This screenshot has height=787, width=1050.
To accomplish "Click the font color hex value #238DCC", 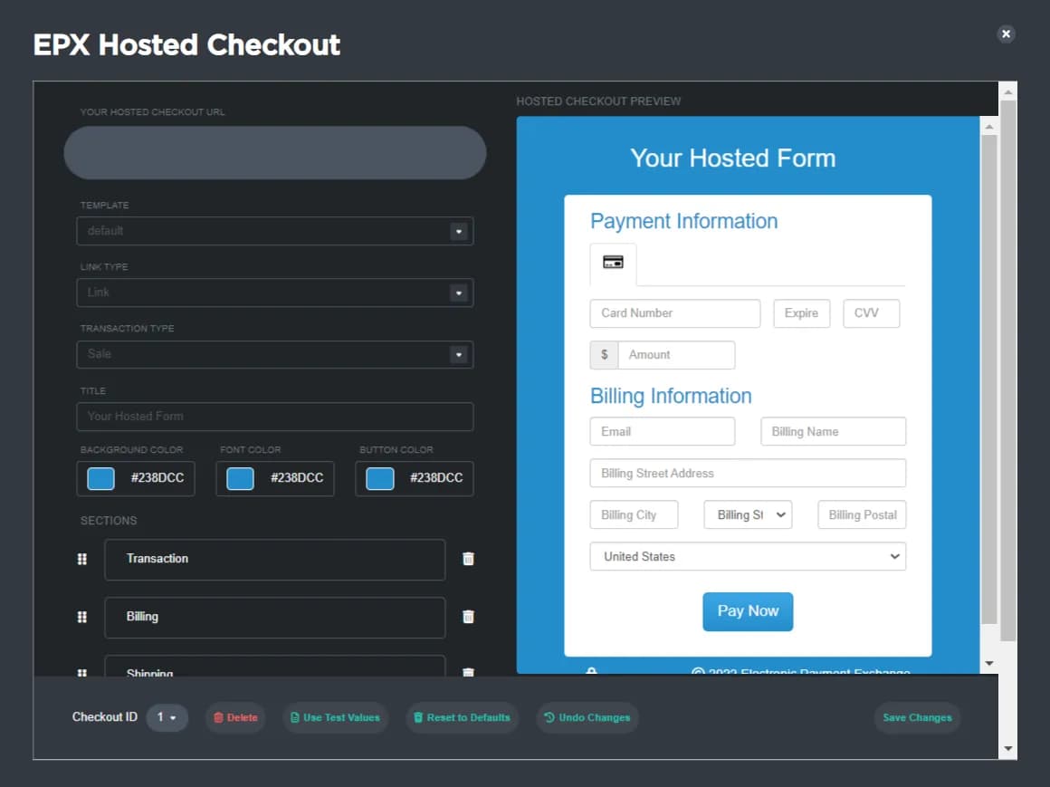I will click(297, 478).
